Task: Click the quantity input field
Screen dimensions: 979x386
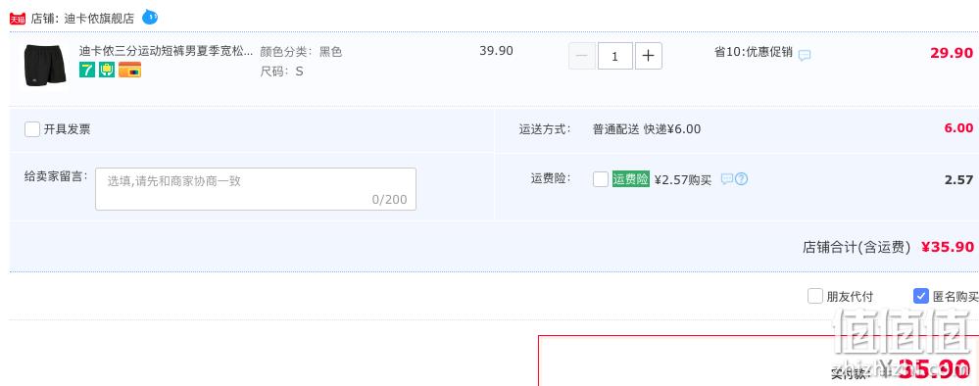Action: [615, 56]
